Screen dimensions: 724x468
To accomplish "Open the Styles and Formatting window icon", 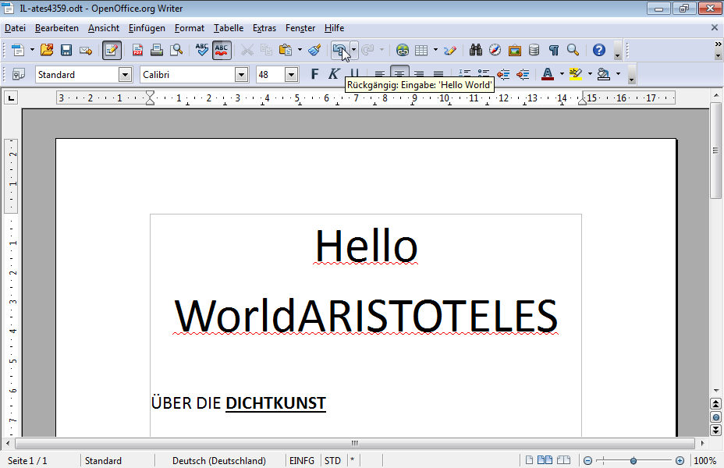I will point(19,74).
